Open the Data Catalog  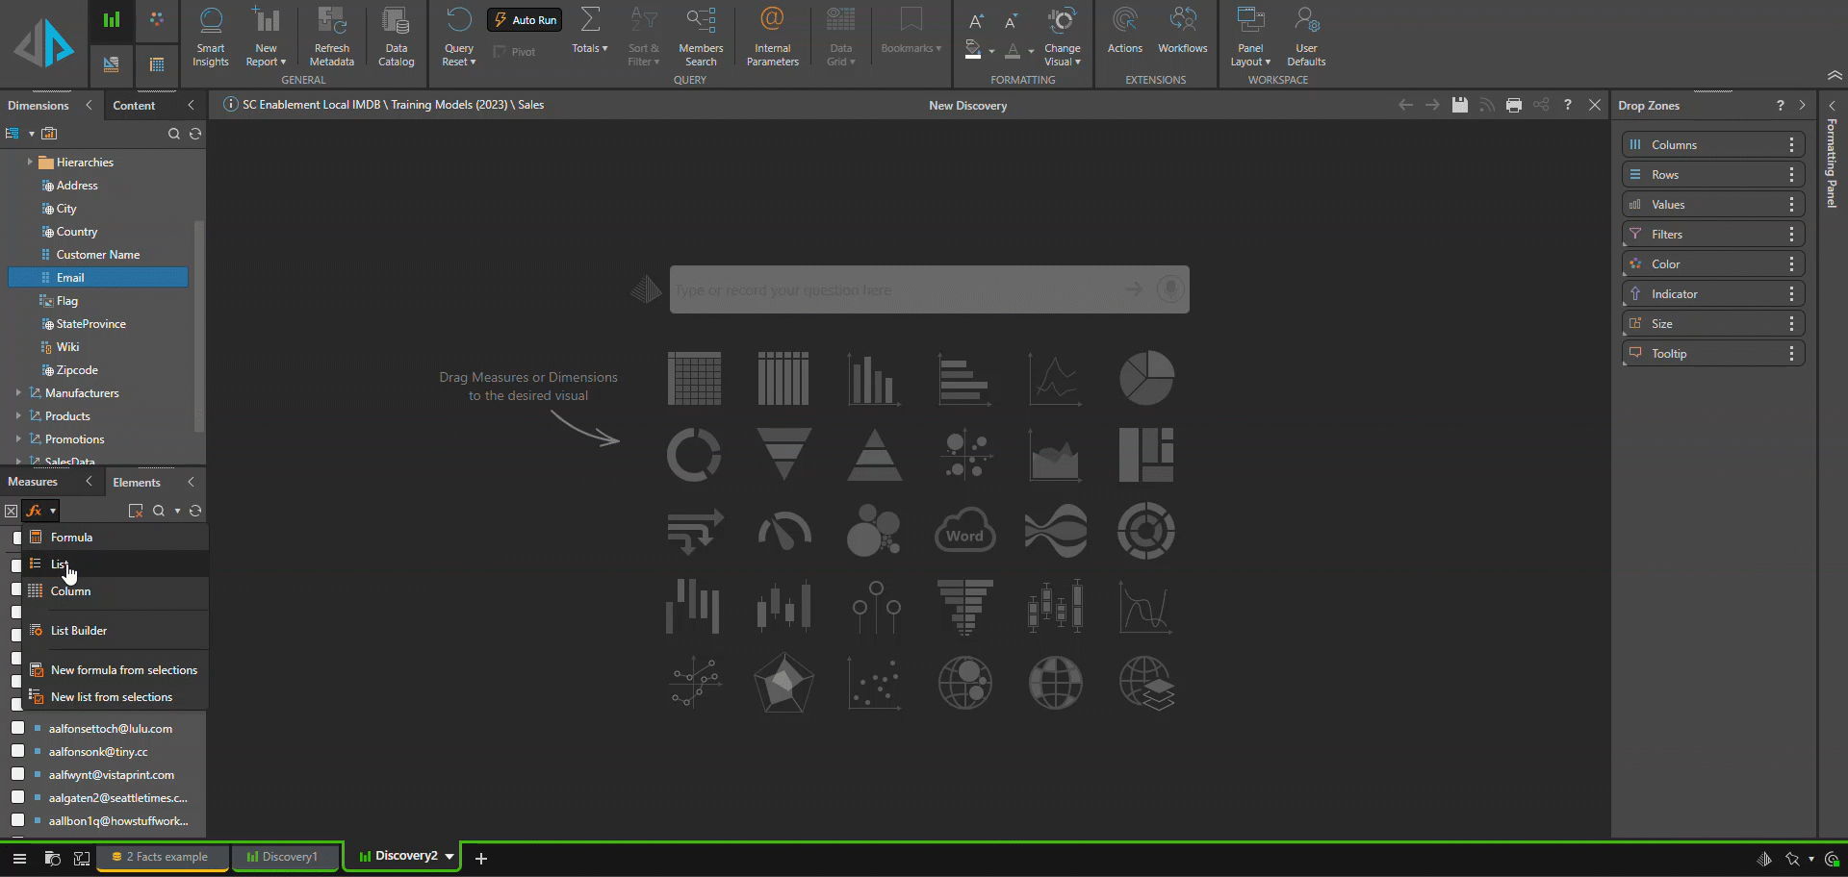coord(396,37)
